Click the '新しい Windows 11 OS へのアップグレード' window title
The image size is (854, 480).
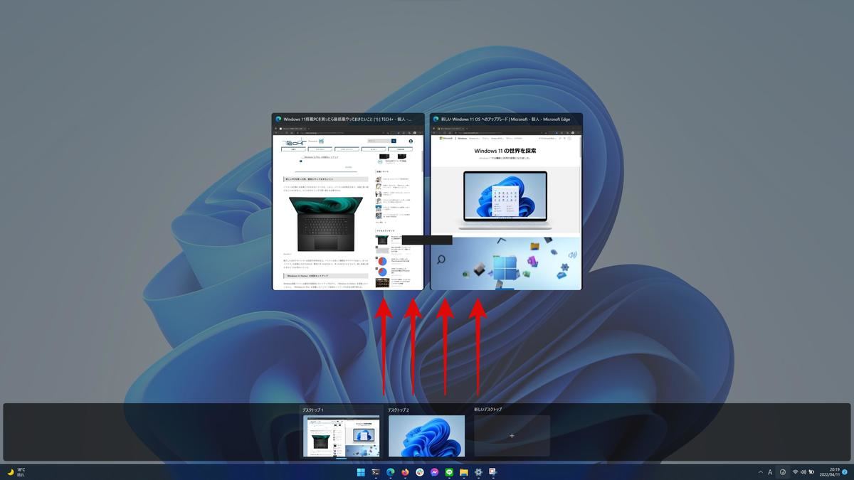505,119
